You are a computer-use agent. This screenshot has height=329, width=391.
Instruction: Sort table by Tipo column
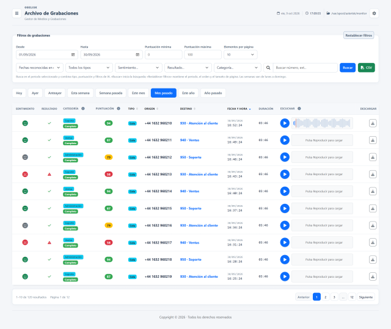(133, 109)
